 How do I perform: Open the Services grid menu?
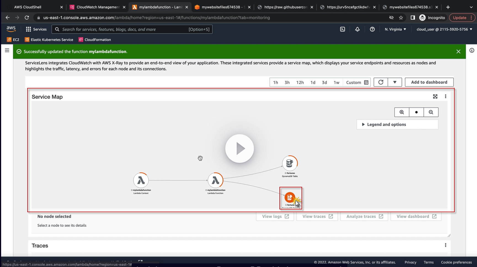[x=36, y=29]
